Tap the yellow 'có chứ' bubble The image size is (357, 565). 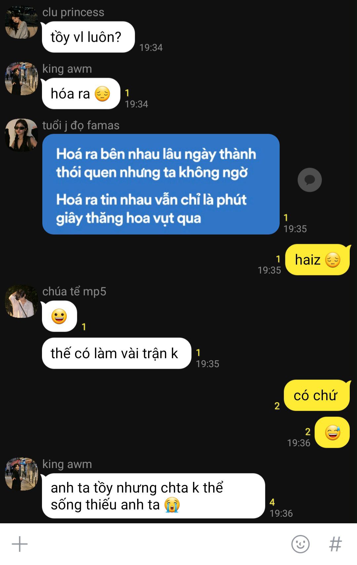[x=317, y=396]
